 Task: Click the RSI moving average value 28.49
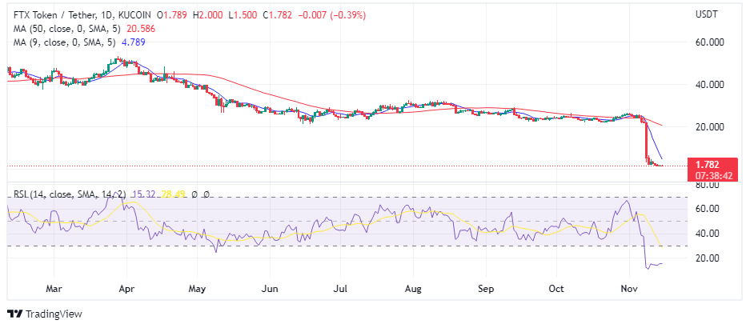click(x=173, y=194)
